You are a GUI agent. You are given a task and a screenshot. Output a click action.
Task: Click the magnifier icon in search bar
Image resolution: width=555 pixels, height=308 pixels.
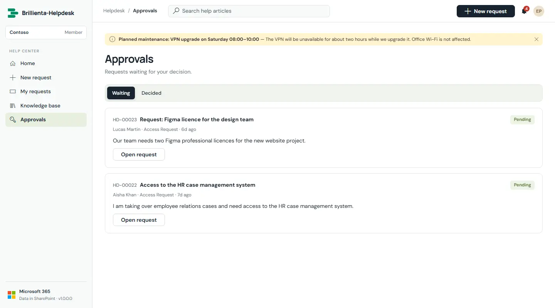coord(176,11)
